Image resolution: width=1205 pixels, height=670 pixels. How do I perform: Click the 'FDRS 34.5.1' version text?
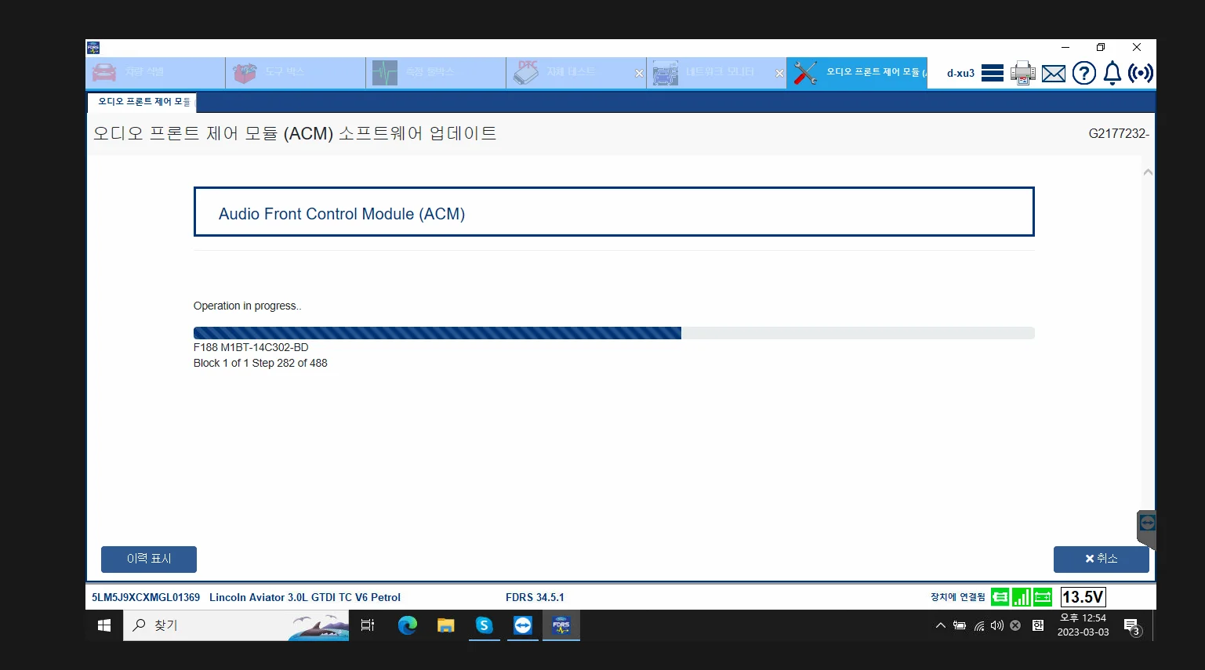(x=535, y=597)
